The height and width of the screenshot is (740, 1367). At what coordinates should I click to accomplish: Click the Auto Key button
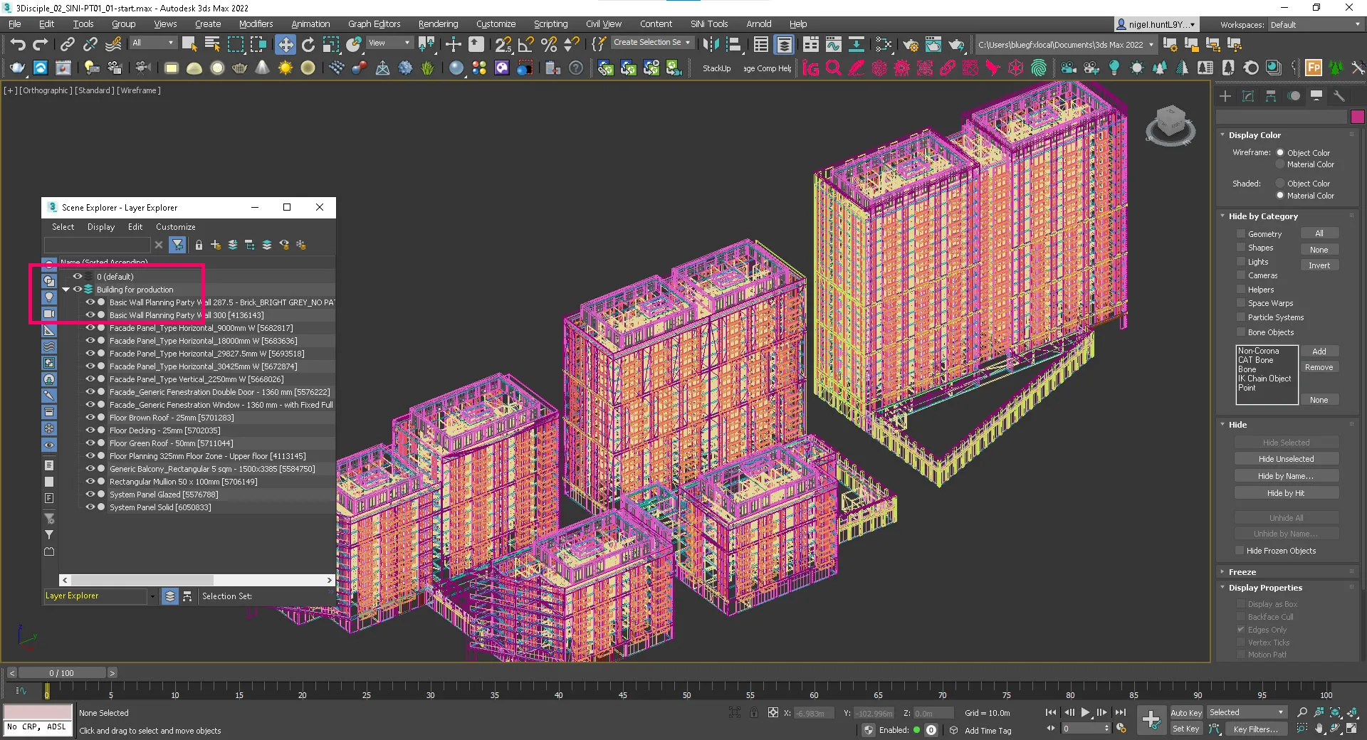pyautogui.click(x=1186, y=712)
